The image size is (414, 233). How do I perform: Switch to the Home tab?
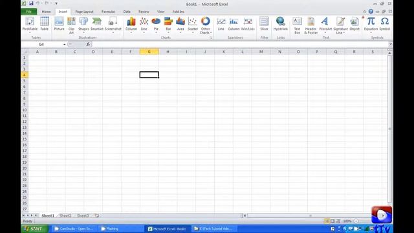coord(46,12)
